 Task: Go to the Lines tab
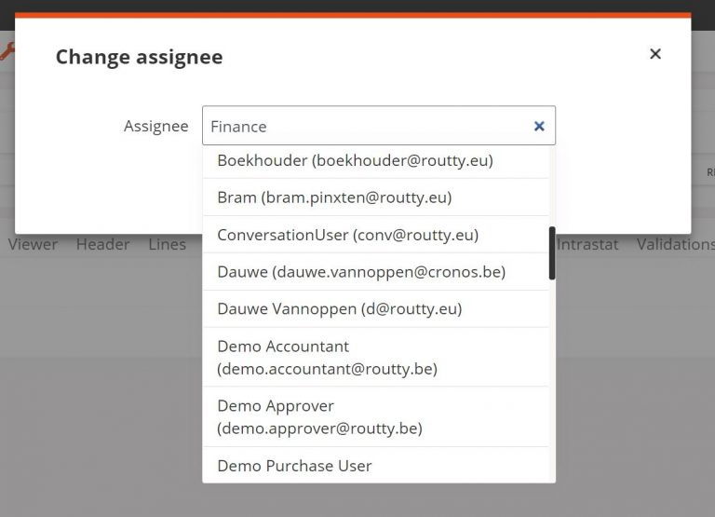tap(167, 244)
